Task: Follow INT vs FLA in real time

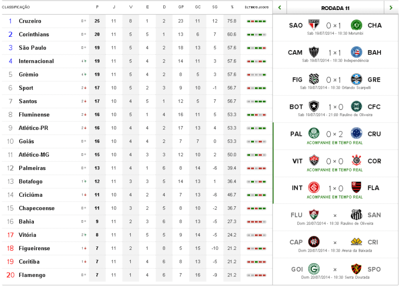Action: [335, 197]
